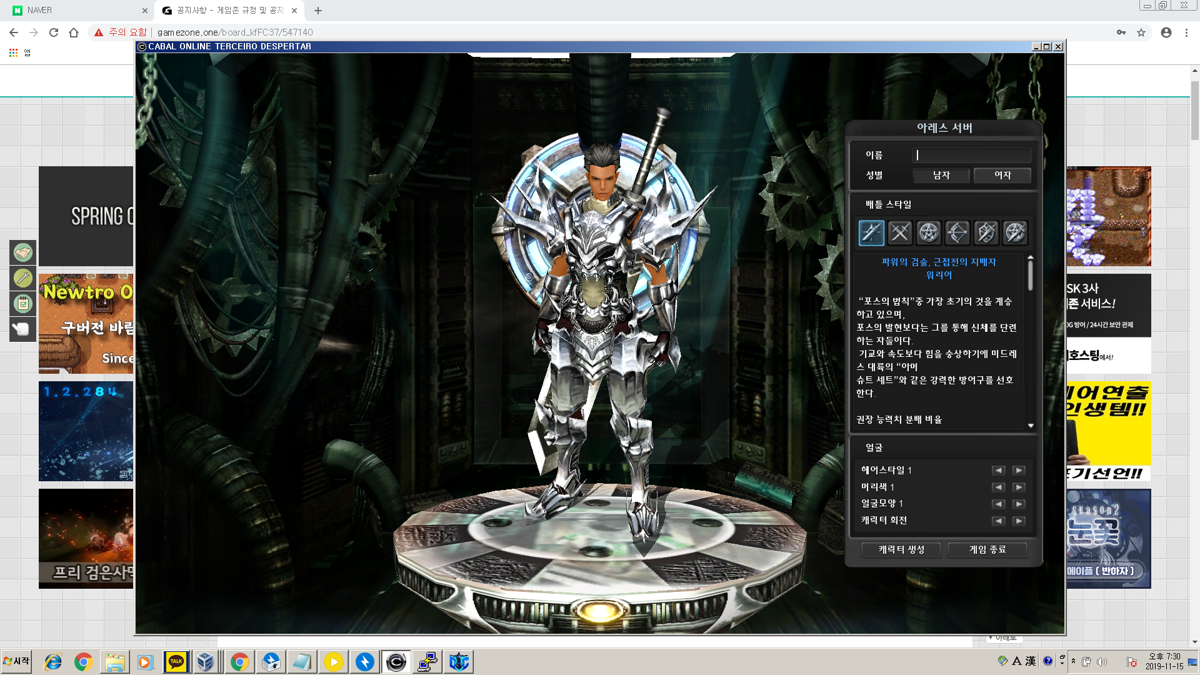Click 게임 종료 exit game button
This screenshot has height=675, width=1200.
coord(987,549)
